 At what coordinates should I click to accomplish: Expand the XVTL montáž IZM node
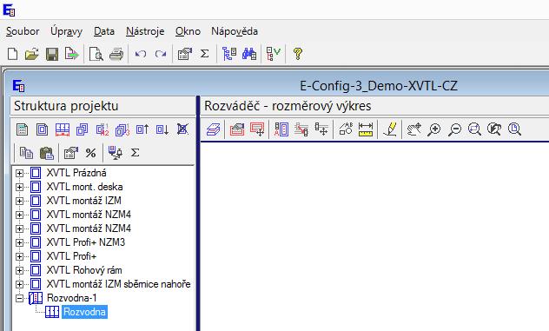pyautogui.click(x=19, y=201)
